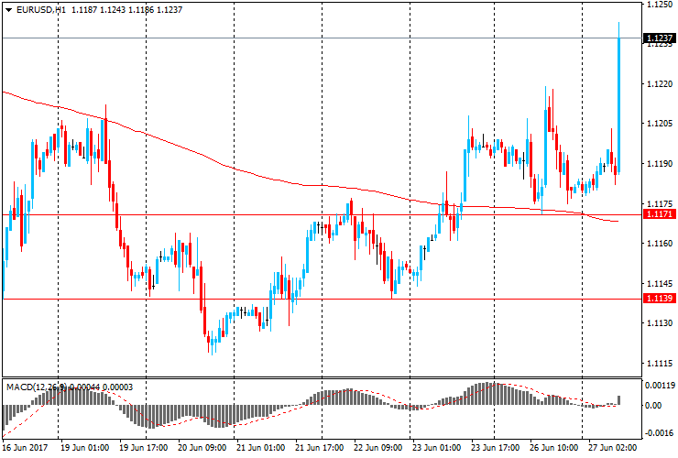Image resolution: width=678 pixels, height=458 pixels.
Task: Click the time label 23 Jun 17:00
Action: [x=495, y=447]
